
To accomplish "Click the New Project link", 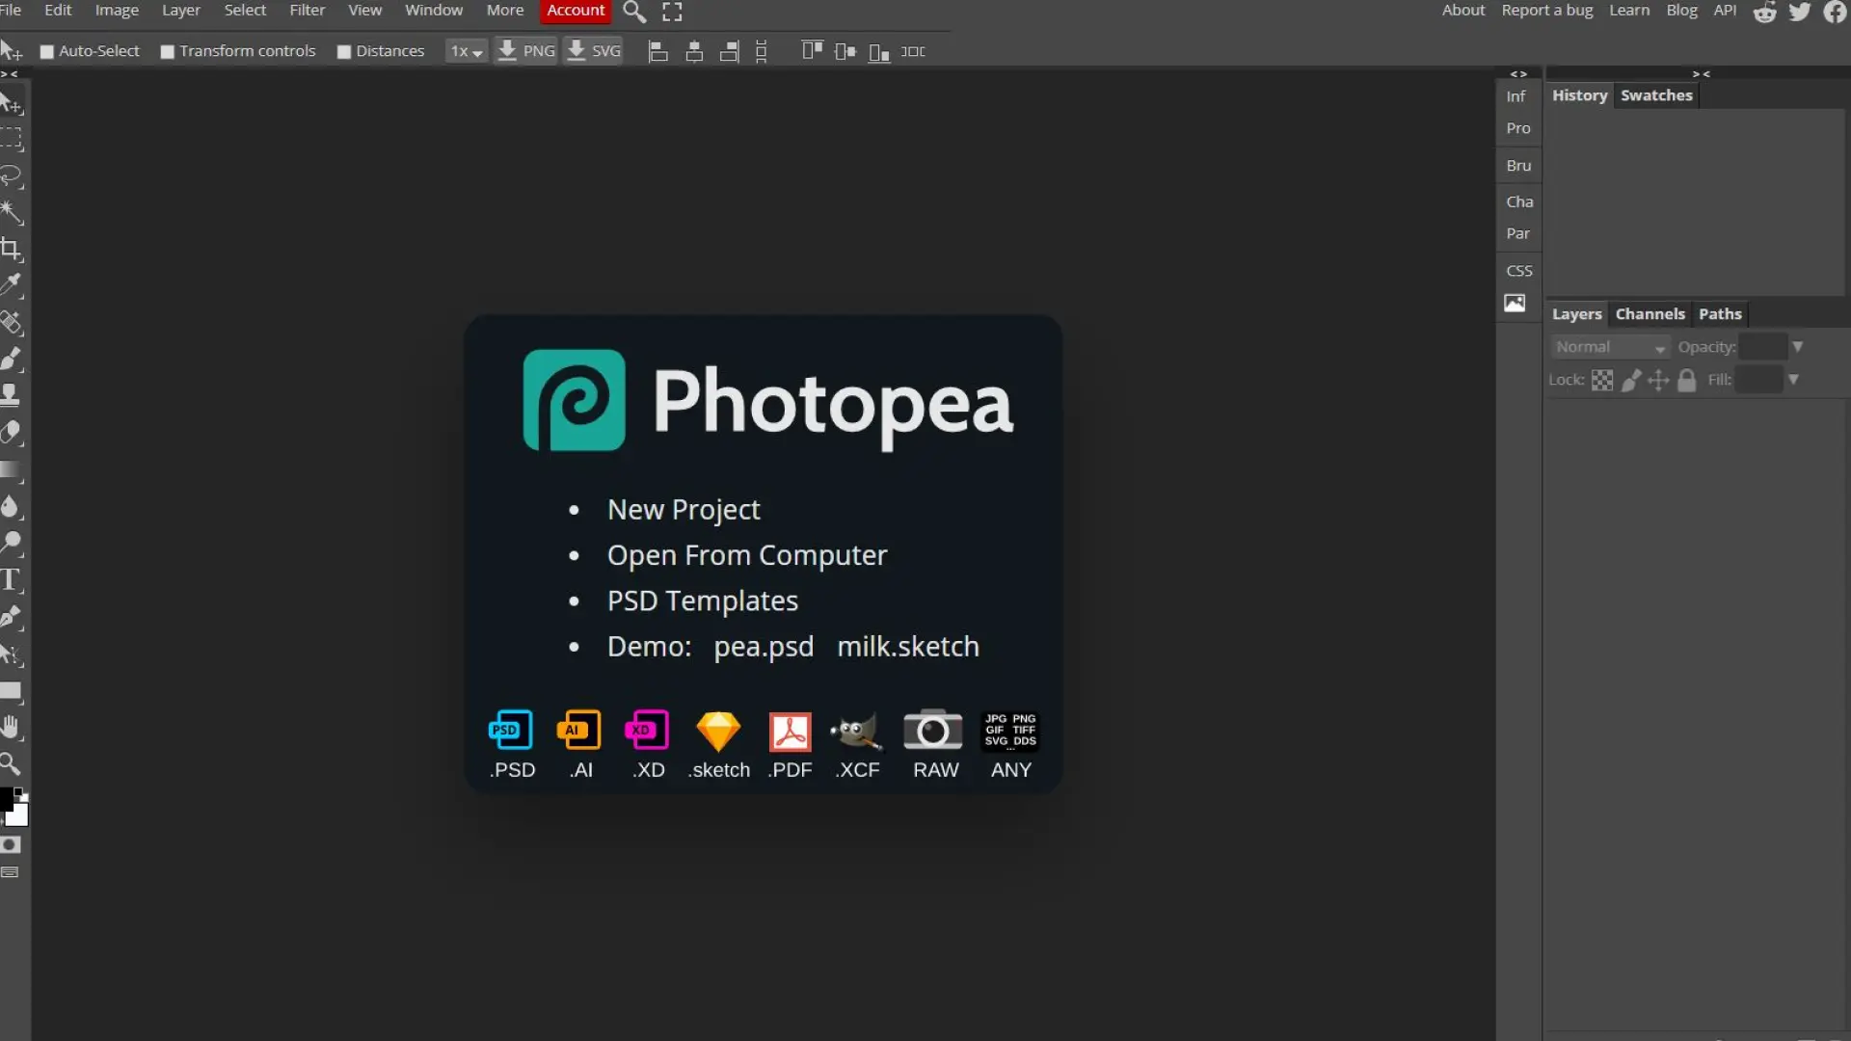I will click(x=683, y=510).
